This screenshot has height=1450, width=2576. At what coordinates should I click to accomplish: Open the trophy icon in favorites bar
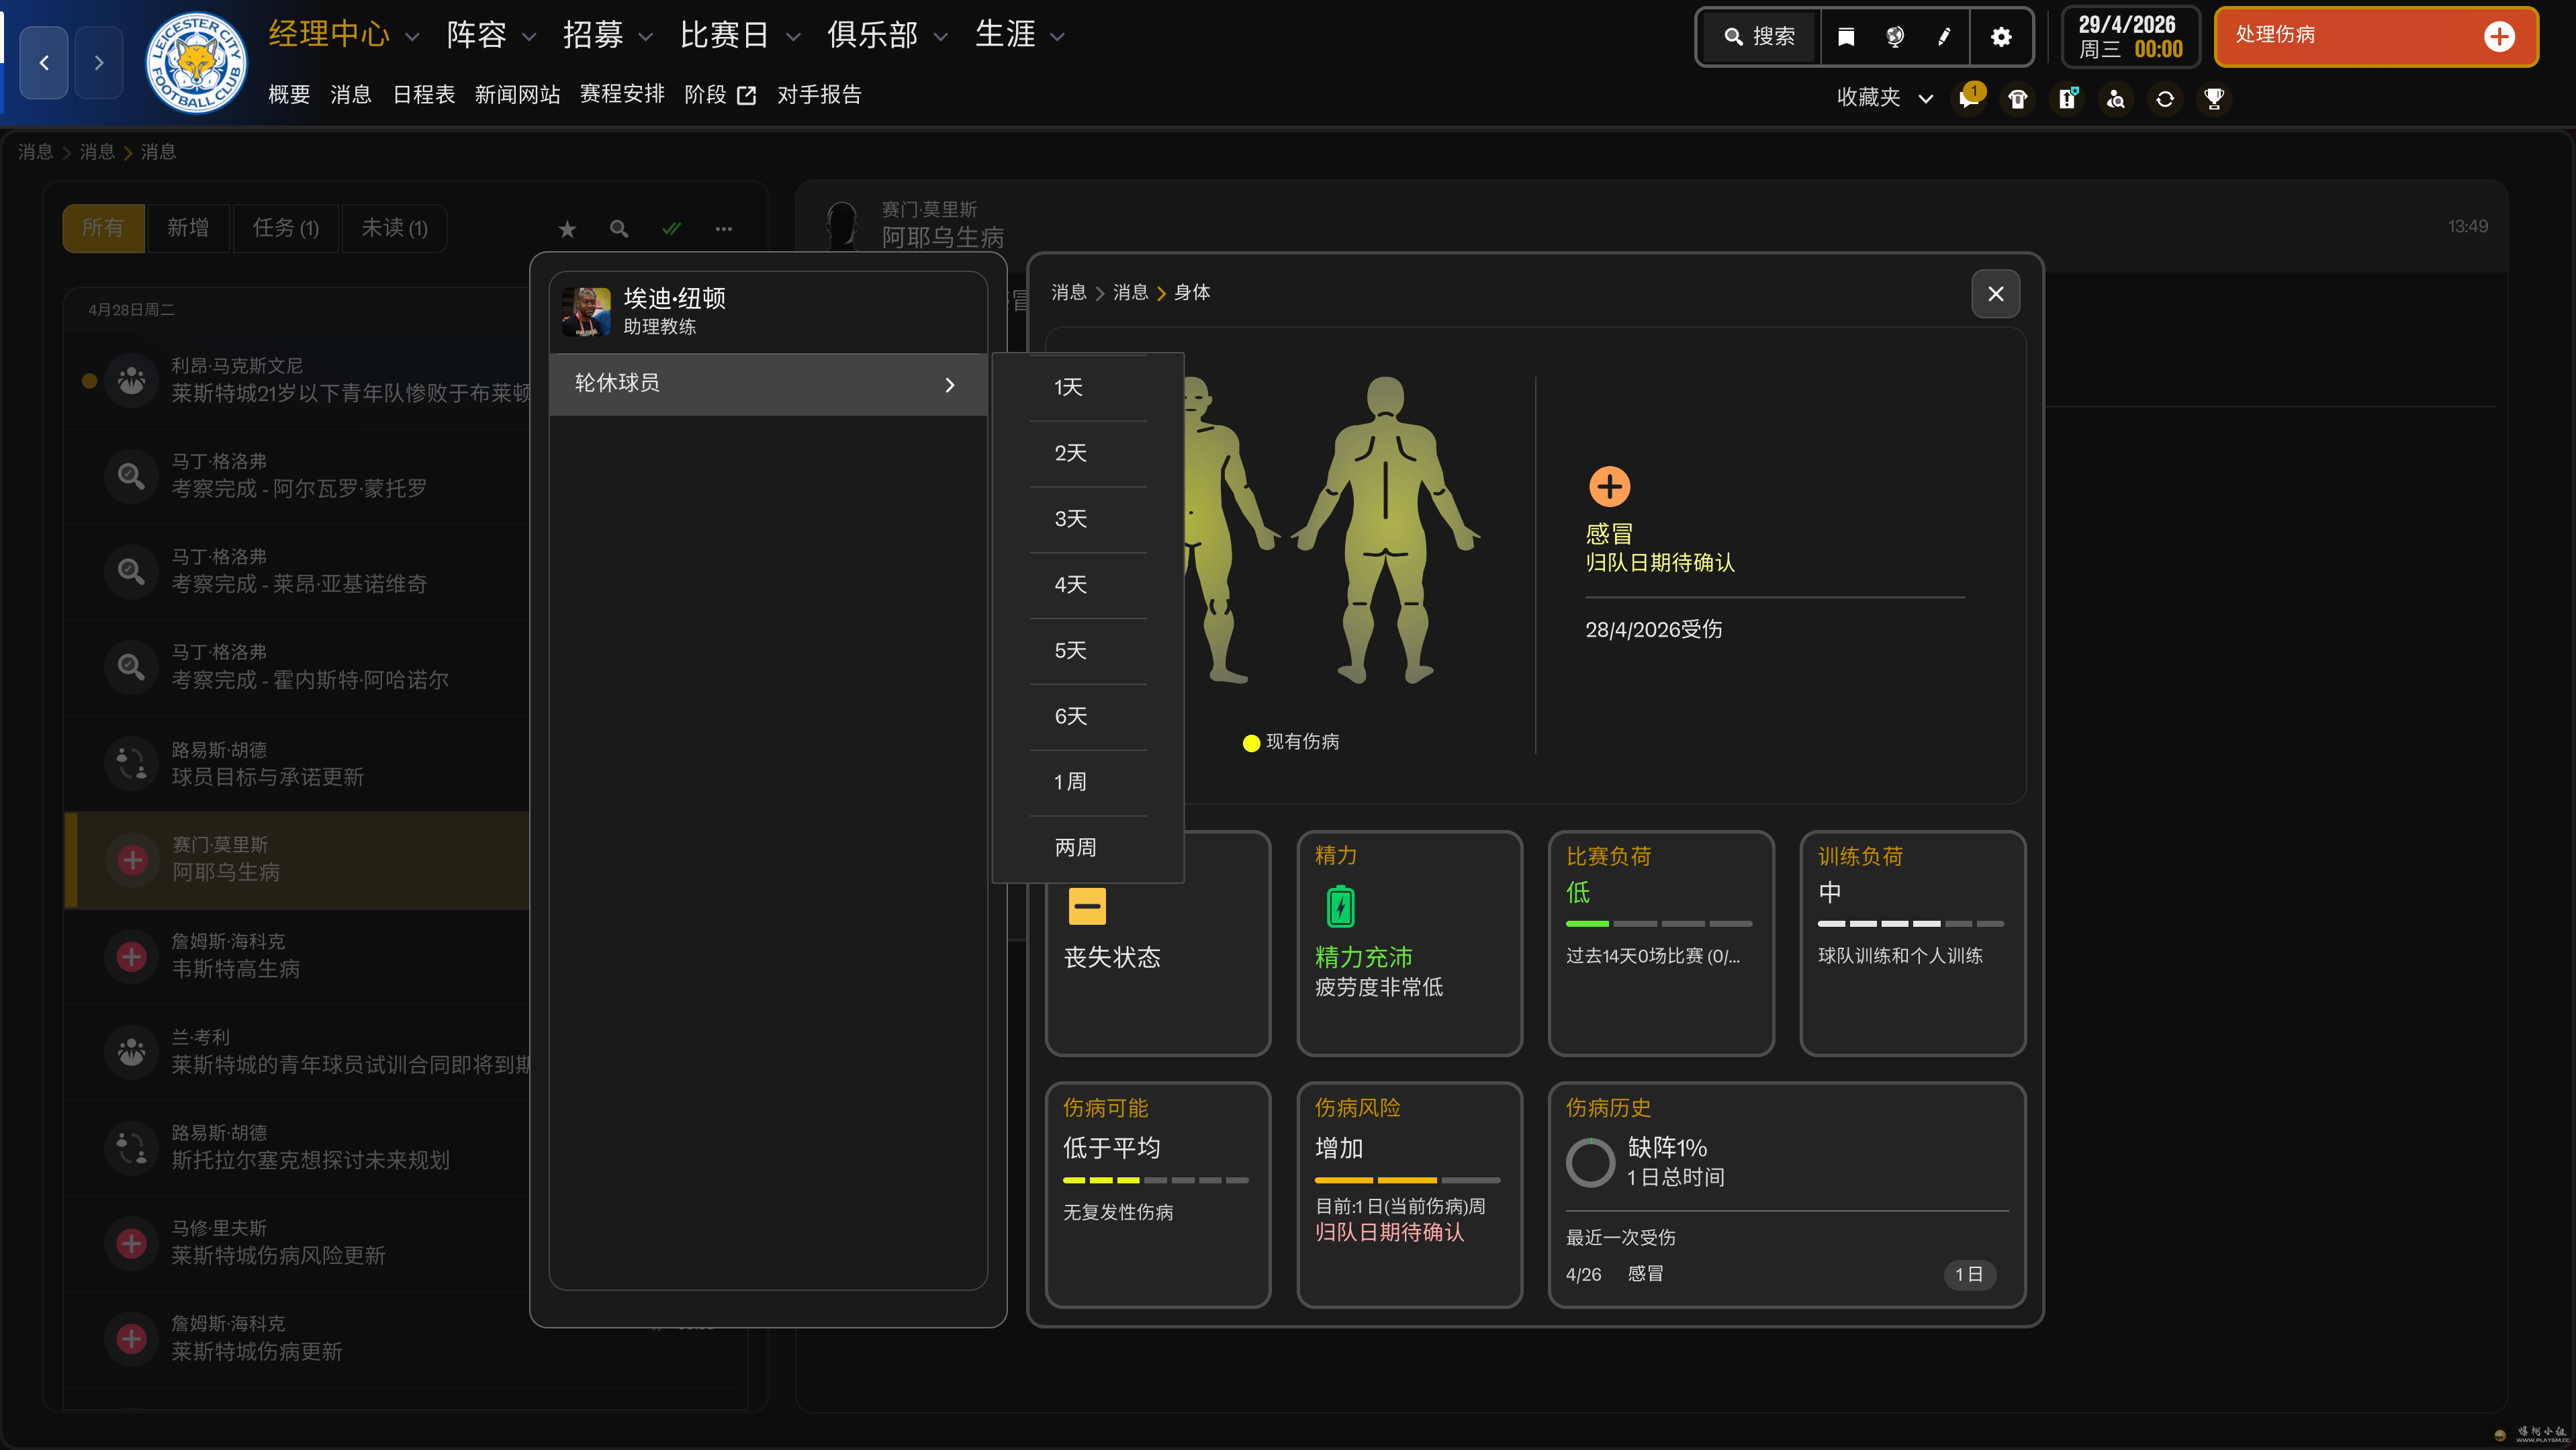pyautogui.click(x=2214, y=98)
